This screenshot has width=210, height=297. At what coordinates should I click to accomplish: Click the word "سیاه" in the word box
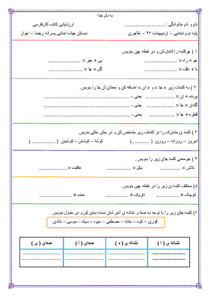[x=86, y=222]
